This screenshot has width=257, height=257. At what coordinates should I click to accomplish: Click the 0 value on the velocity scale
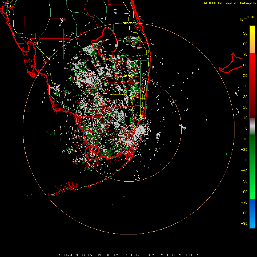coord(246,128)
